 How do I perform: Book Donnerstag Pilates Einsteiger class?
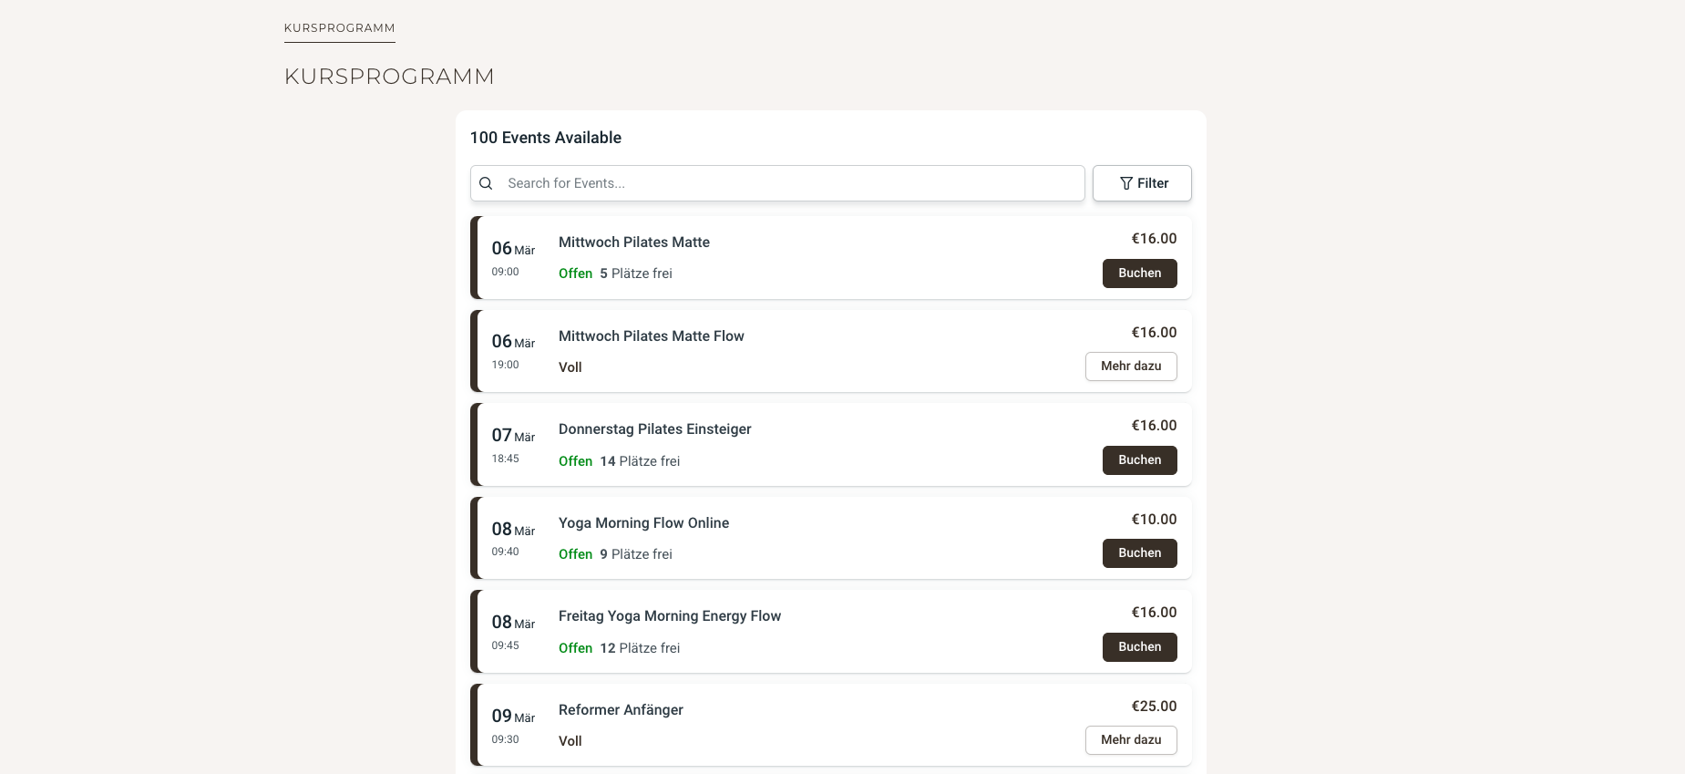pyautogui.click(x=1139, y=460)
